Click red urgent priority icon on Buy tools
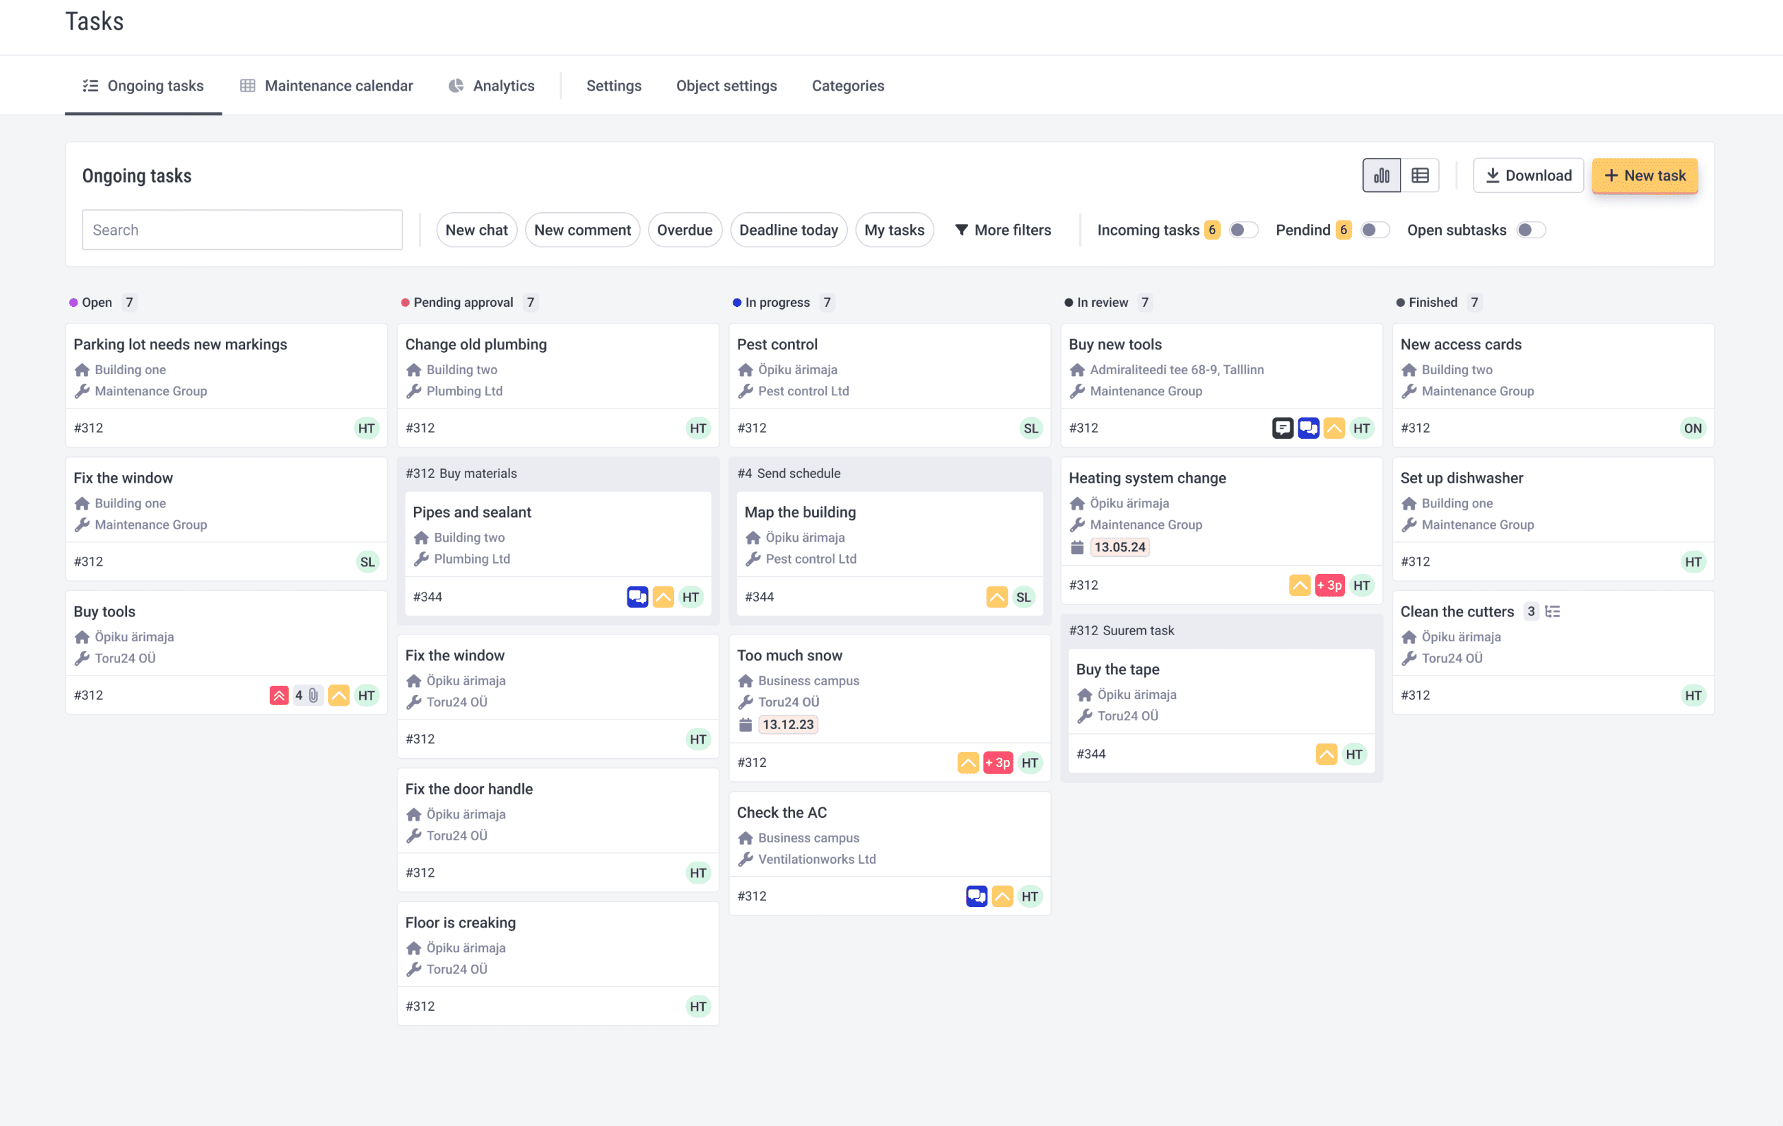Viewport: 1783px width, 1126px height. 279,695
